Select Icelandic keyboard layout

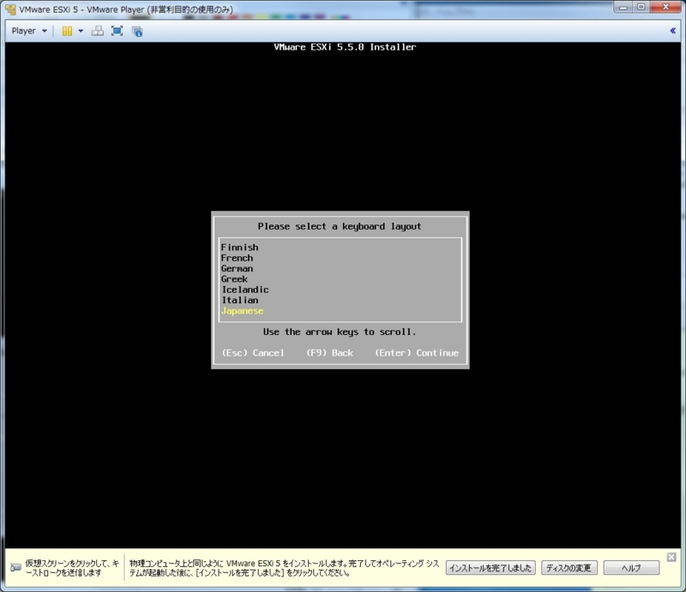[340, 290]
